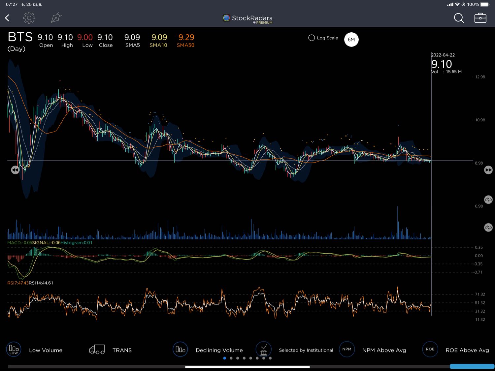Viewport: 495px width, 371px height.
Task: Tap the Declining Volume icon
Action: 180,349
